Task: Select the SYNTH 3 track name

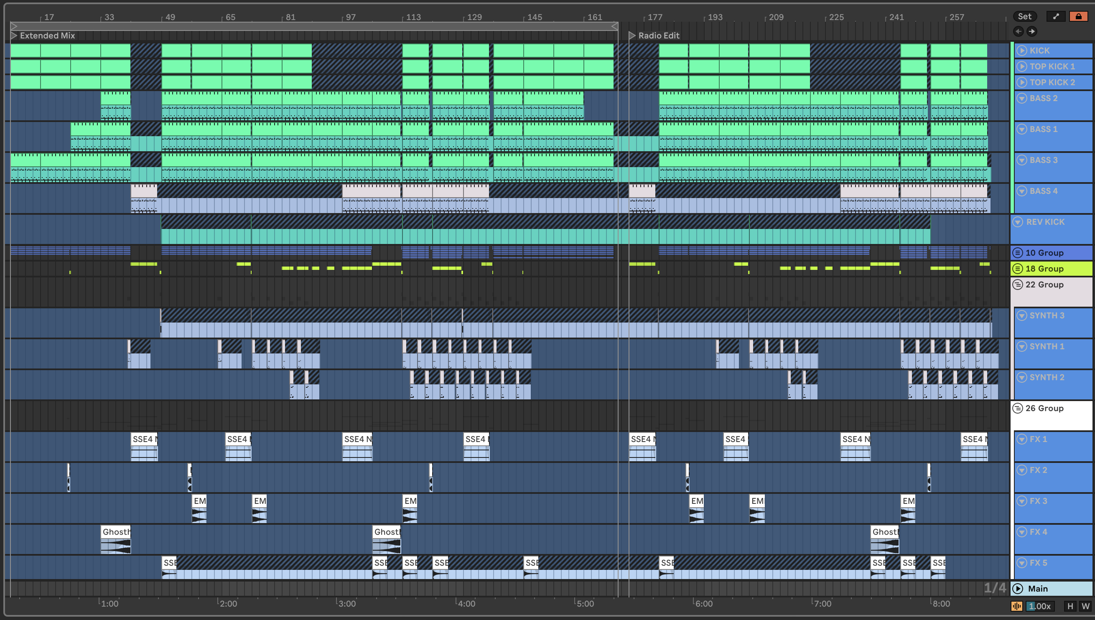Action: click(x=1047, y=315)
